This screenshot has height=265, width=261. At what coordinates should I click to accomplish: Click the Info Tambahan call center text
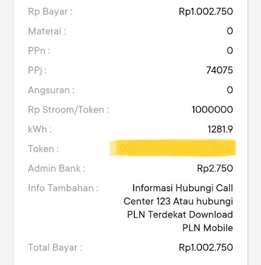tap(178, 201)
